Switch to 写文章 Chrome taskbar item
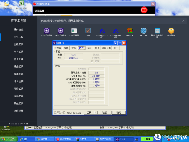Screen dimensions: 189x142 [44, 139]
